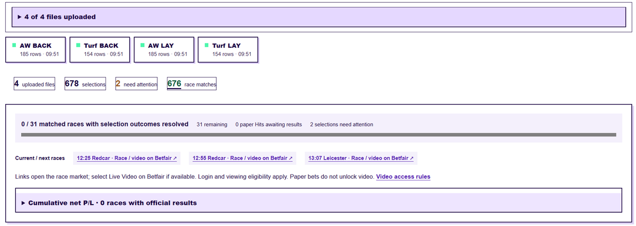Click the green status square on AW BACK

[14, 45]
